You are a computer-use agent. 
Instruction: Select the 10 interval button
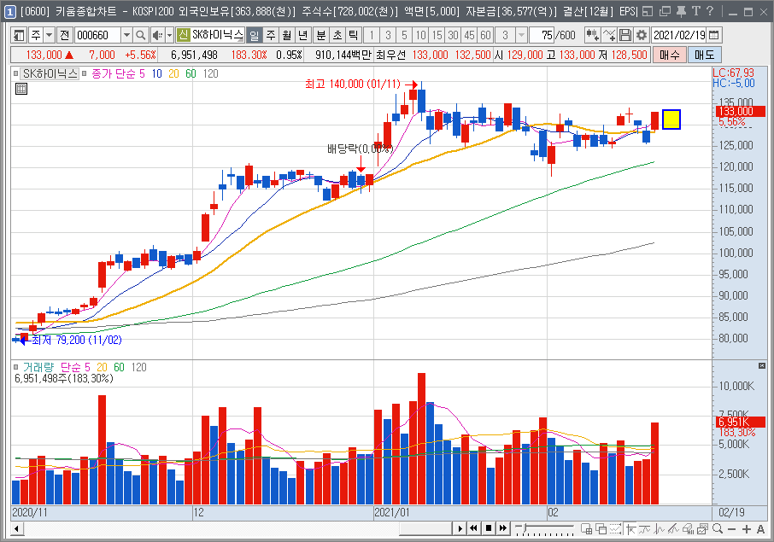[x=420, y=35]
